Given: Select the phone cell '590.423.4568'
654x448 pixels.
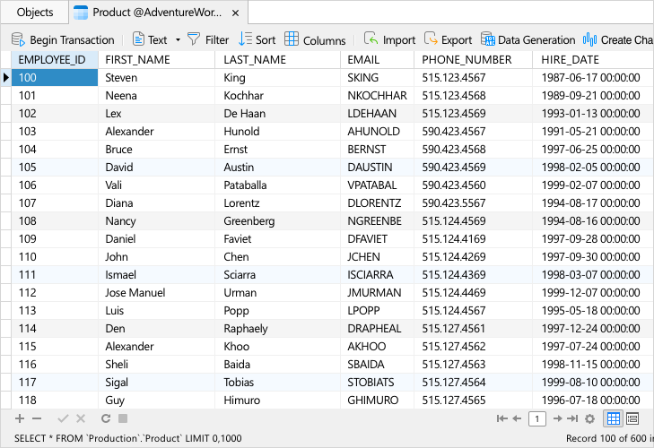Looking at the screenshot, I should [473, 150].
